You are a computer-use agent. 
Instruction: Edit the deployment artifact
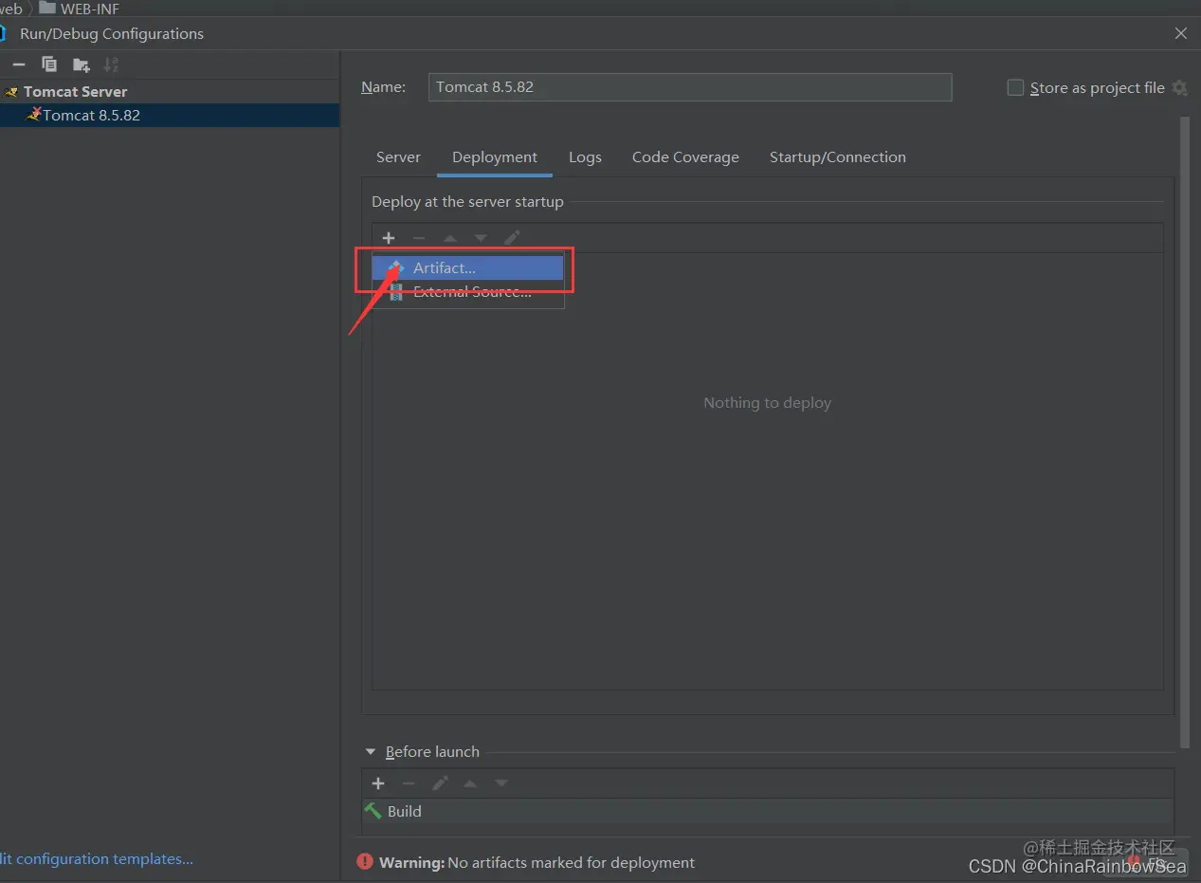pyautogui.click(x=512, y=238)
